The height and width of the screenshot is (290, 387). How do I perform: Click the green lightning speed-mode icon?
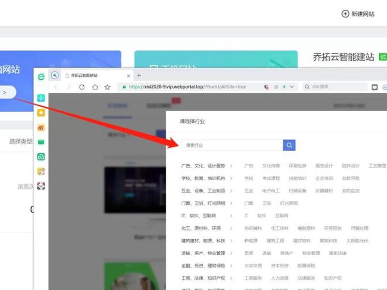click(x=284, y=87)
